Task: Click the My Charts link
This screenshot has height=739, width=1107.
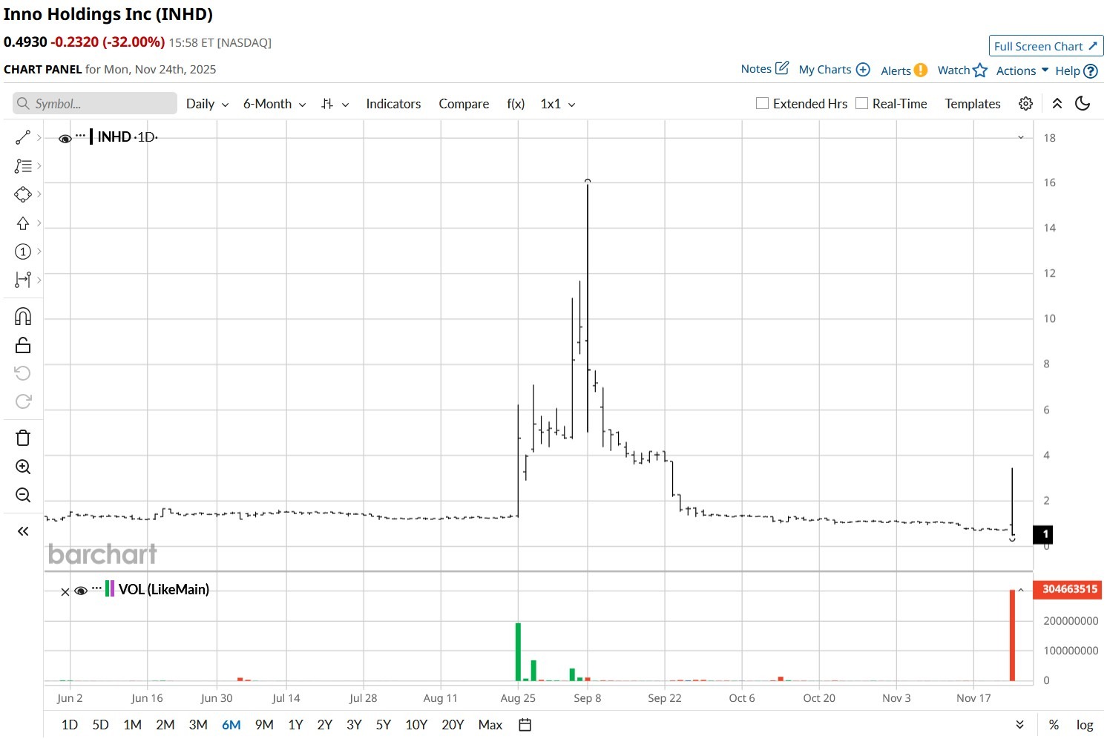Action: 825,70
